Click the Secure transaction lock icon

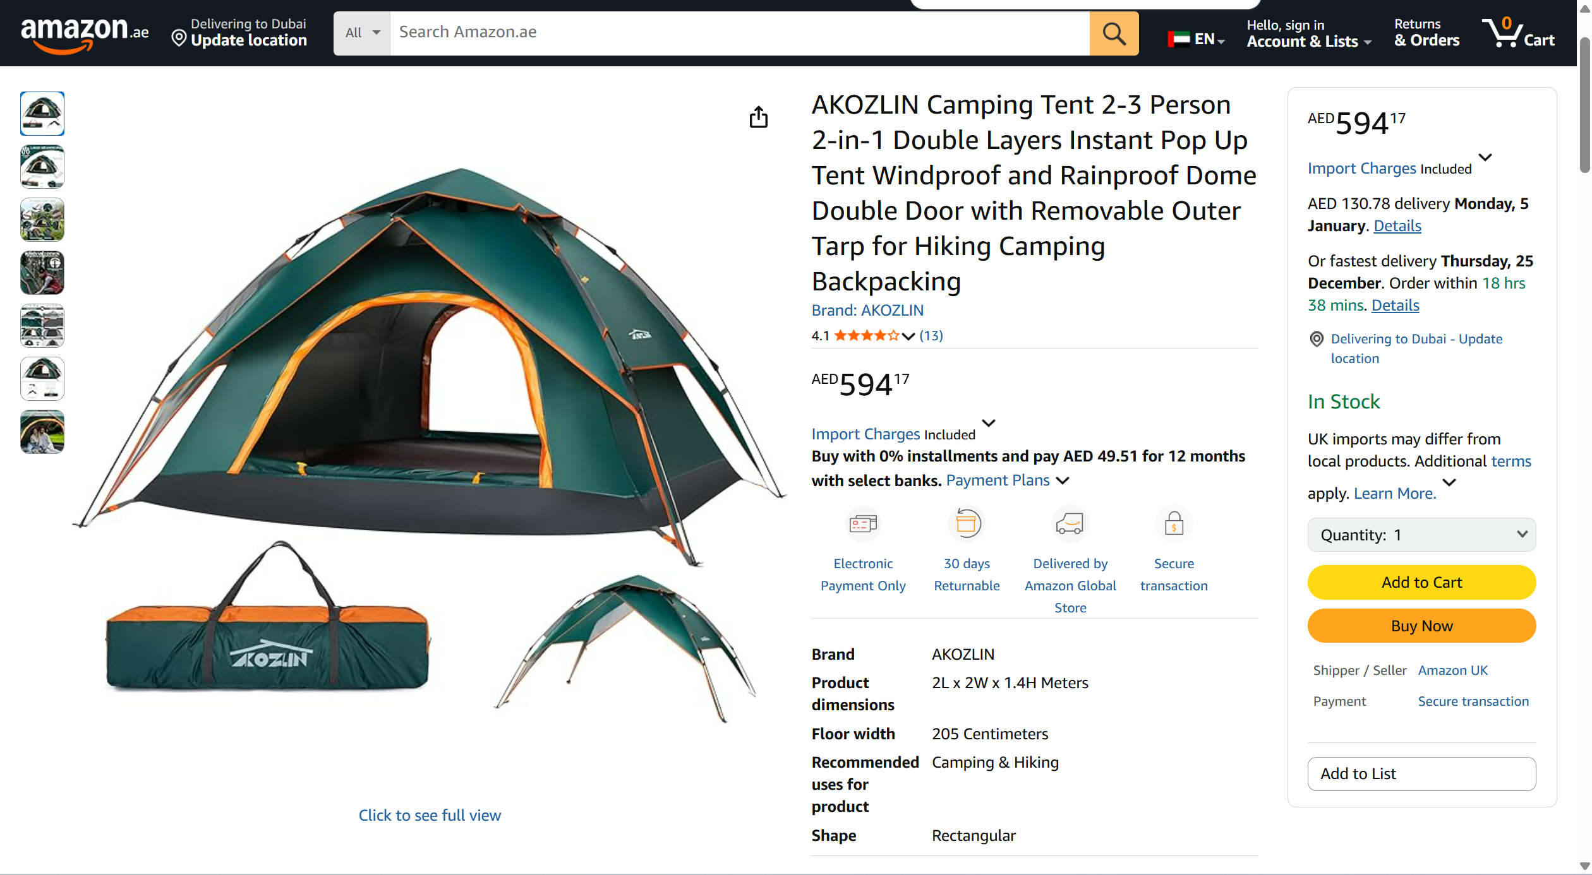tap(1174, 523)
